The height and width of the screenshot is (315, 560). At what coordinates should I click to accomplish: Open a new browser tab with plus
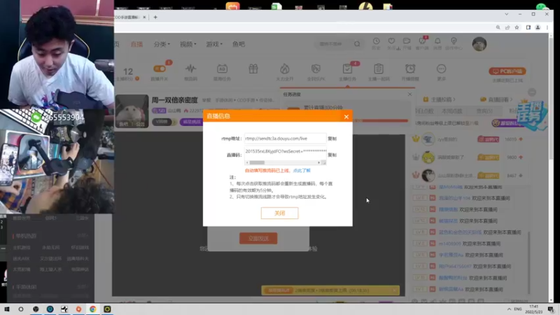tap(155, 17)
